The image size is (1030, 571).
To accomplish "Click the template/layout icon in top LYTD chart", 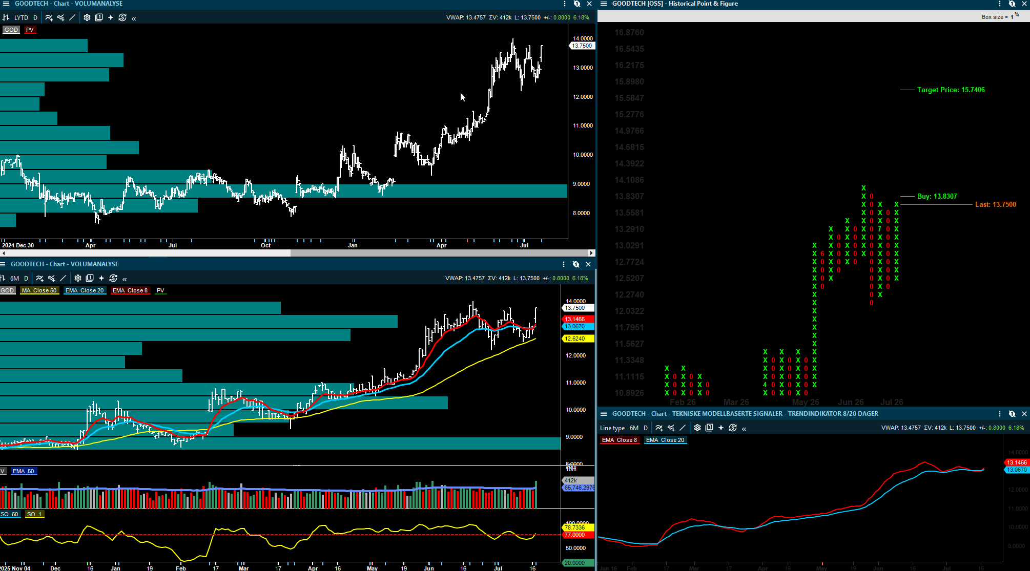I will point(99,17).
